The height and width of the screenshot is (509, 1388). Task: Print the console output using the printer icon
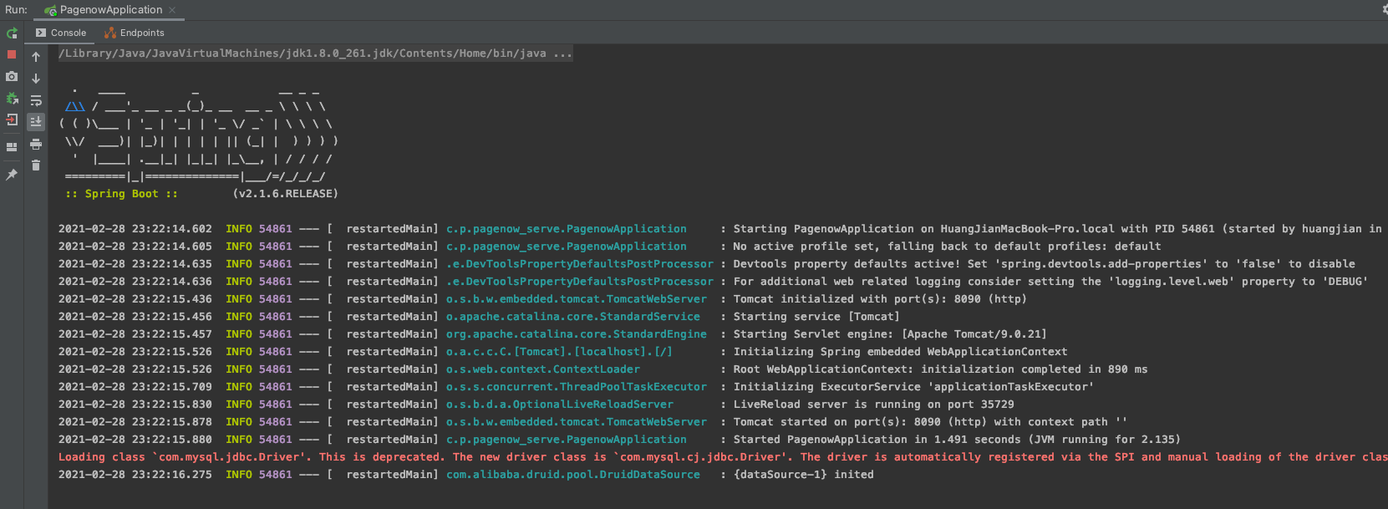36,144
